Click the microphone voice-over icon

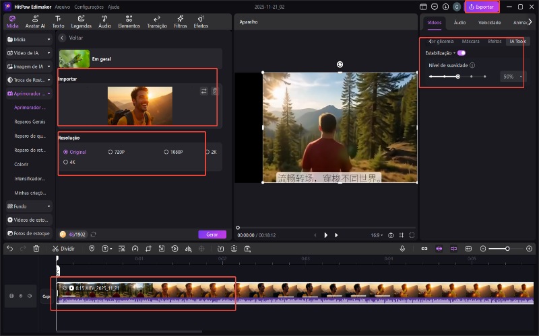[402, 249]
